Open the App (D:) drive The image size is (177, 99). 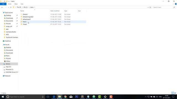click(x=9, y=67)
